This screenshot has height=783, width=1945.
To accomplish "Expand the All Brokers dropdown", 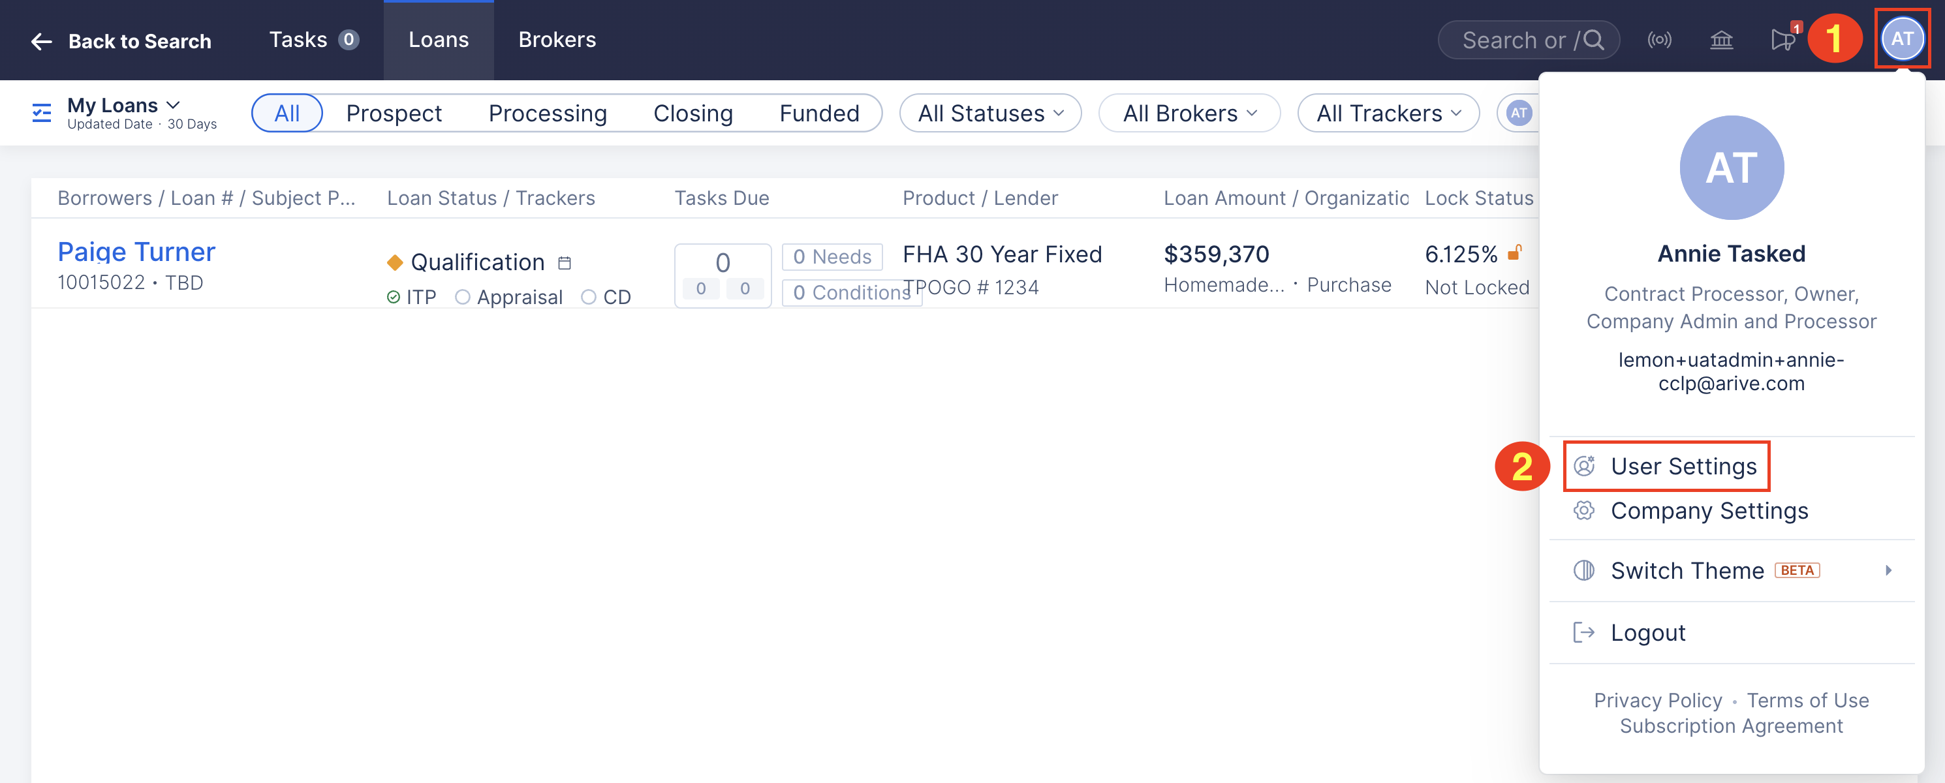I will 1189,114.
